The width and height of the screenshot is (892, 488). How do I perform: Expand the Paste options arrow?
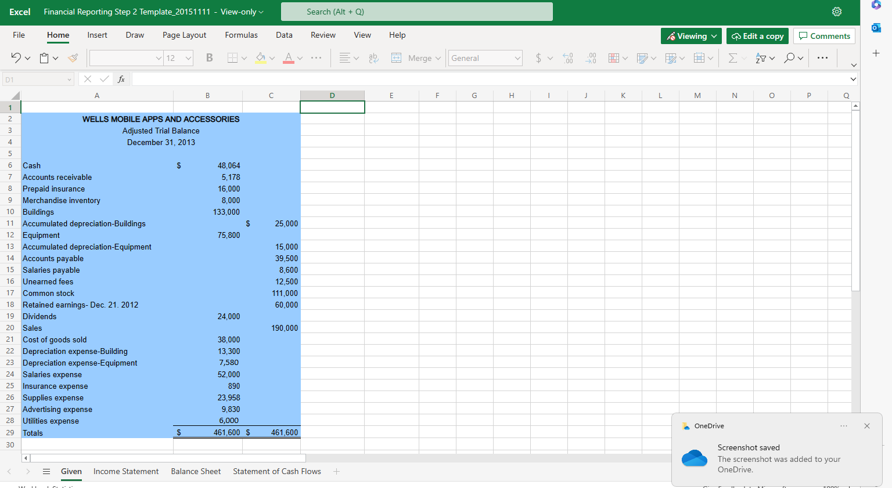(55, 58)
